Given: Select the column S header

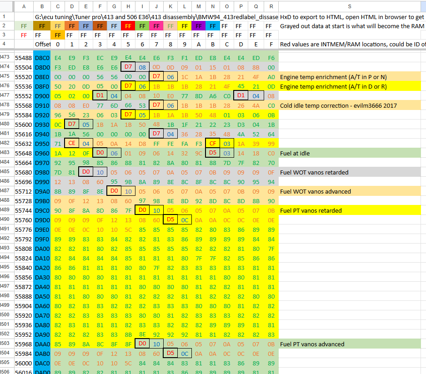Looking at the screenshot, I should pos(349,6).
